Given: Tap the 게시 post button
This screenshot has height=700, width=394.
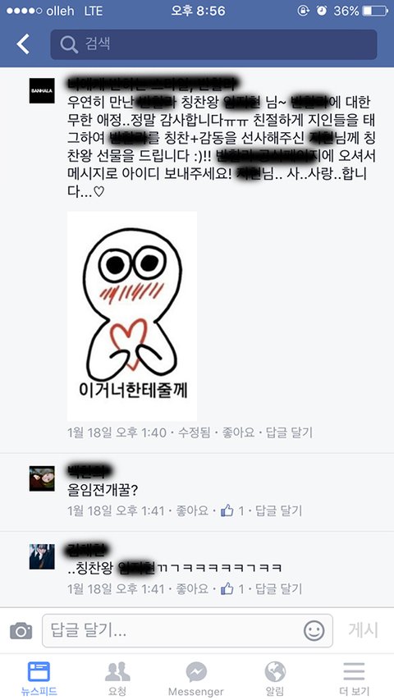Looking at the screenshot, I should coord(363,630).
